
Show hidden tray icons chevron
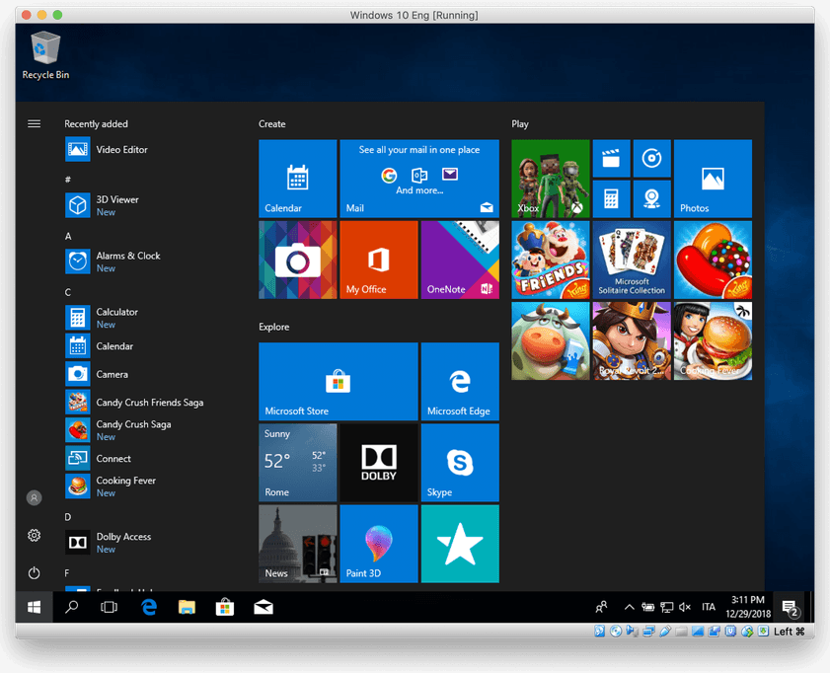pos(629,607)
